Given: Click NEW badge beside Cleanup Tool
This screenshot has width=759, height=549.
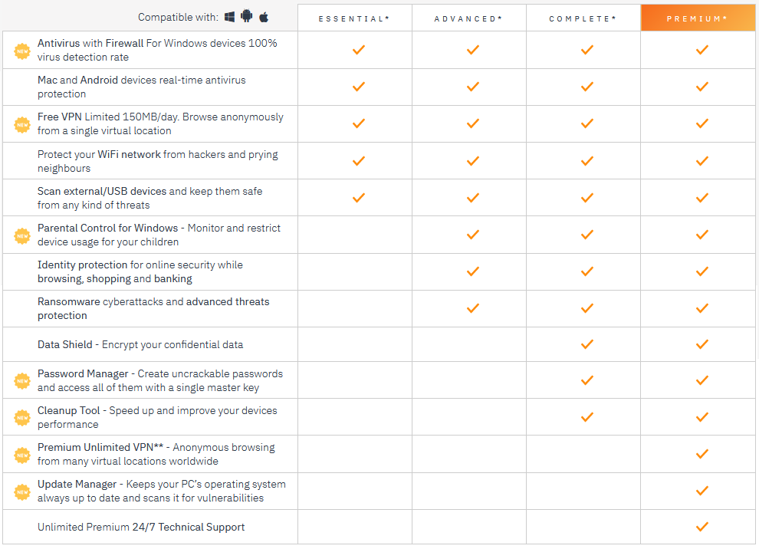Looking at the screenshot, I should pyautogui.click(x=22, y=417).
